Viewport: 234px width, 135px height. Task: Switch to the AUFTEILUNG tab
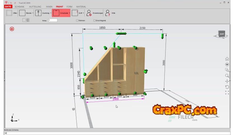35,6
